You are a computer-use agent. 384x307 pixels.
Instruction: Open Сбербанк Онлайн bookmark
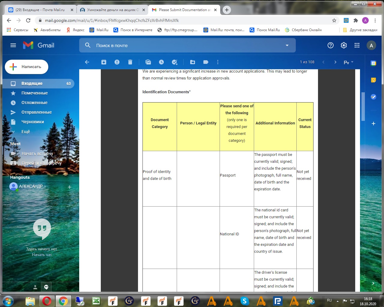[303, 30]
